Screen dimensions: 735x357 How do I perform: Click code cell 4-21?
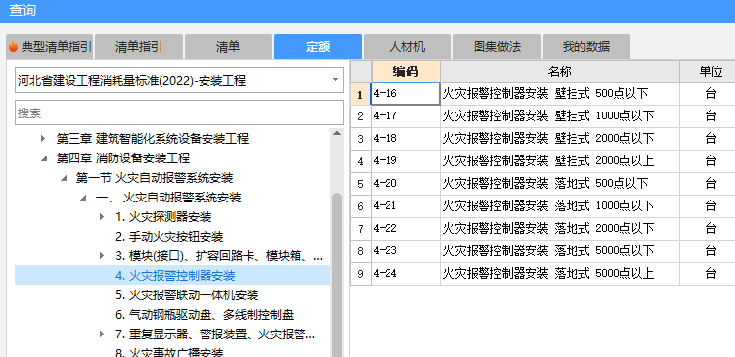406,206
